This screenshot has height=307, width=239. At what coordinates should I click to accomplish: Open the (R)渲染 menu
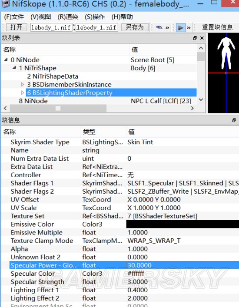pos(68,17)
